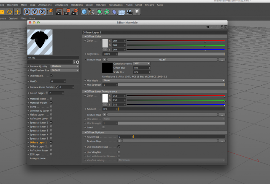Open the Campionamento MIP dropdown
Image resolution: width=270 pixels, height=184 pixels.
(x=142, y=63)
